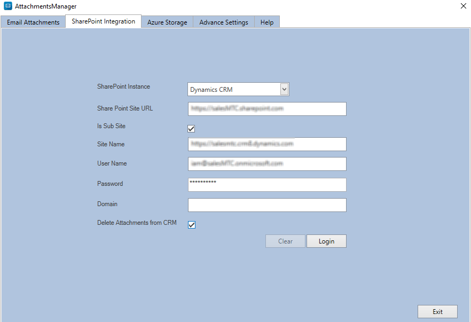471x322 pixels.
Task: Click the empty Domain field
Action: [267, 205]
